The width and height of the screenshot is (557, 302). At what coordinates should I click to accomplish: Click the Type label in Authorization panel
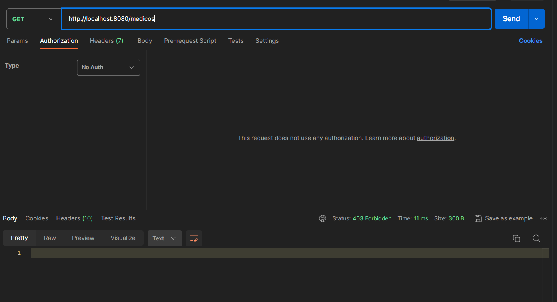[x=12, y=66]
